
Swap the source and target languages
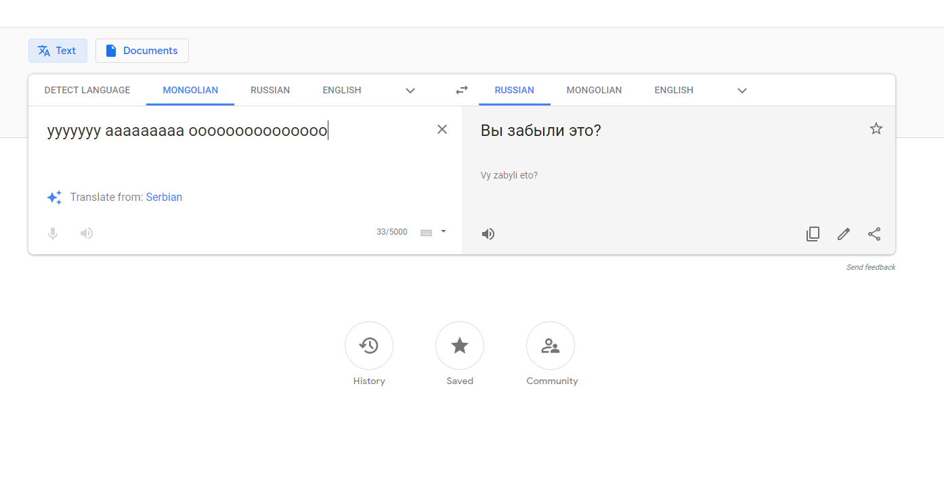(x=462, y=90)
